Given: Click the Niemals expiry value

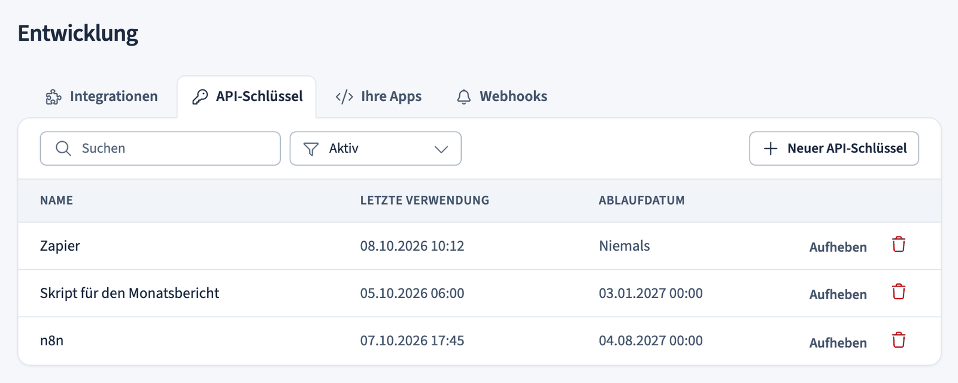Looking at the screenshot, I should (624, 246).
